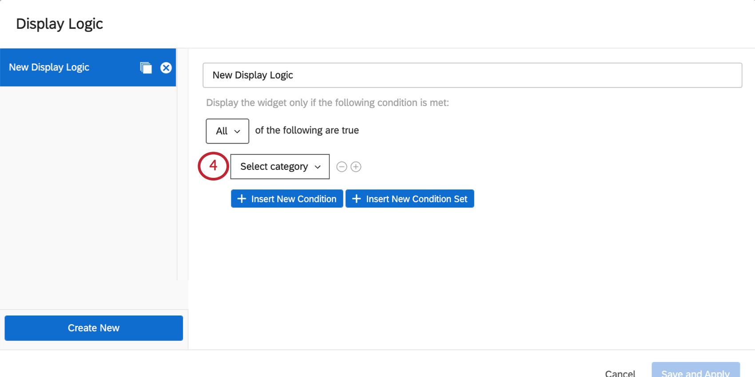Click plus icon on Insert New Condition Set

356,199
